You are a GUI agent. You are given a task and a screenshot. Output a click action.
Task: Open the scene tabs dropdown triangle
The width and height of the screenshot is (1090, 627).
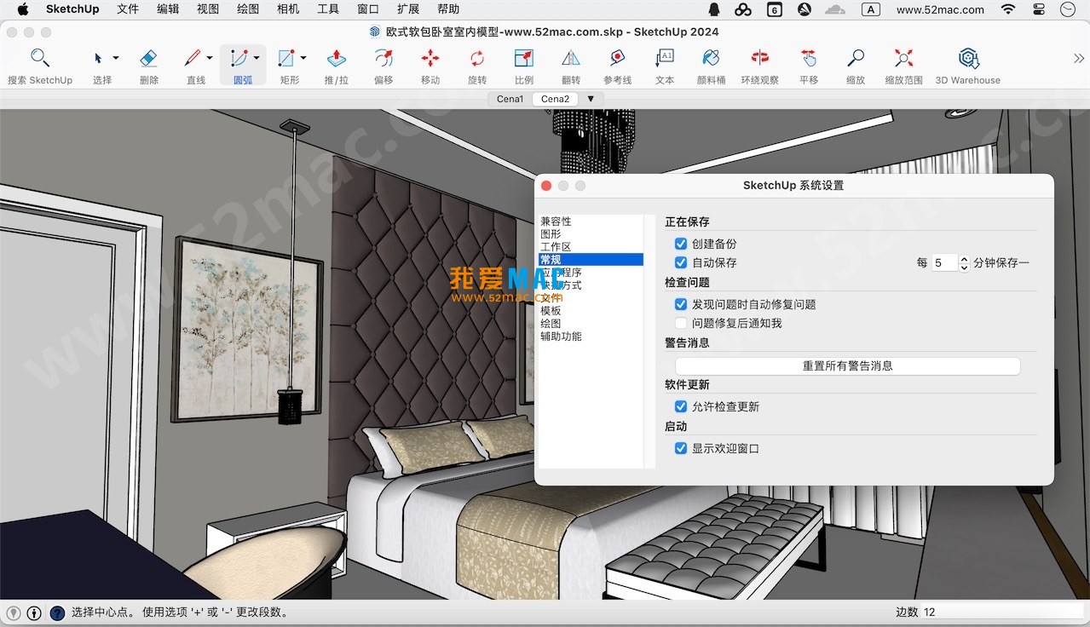point(591,99)
